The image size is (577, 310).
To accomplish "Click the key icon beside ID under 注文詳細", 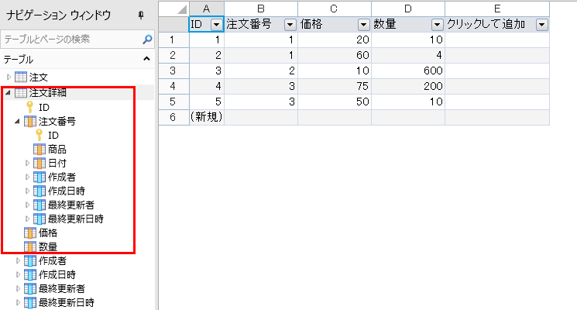I will (x=30, y=107).
